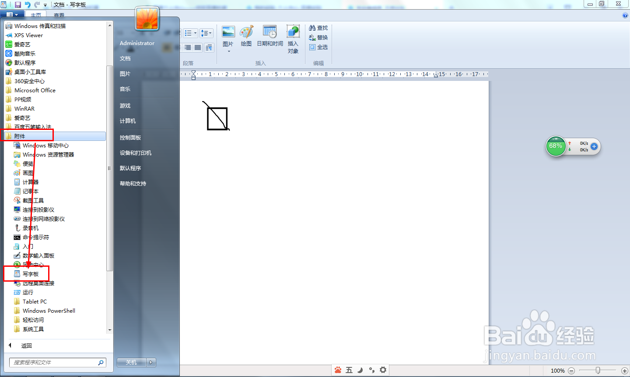Screen dimensions: 630x377
Task: Click the green 68% memory widget ball
Action: tap(556, 146)
